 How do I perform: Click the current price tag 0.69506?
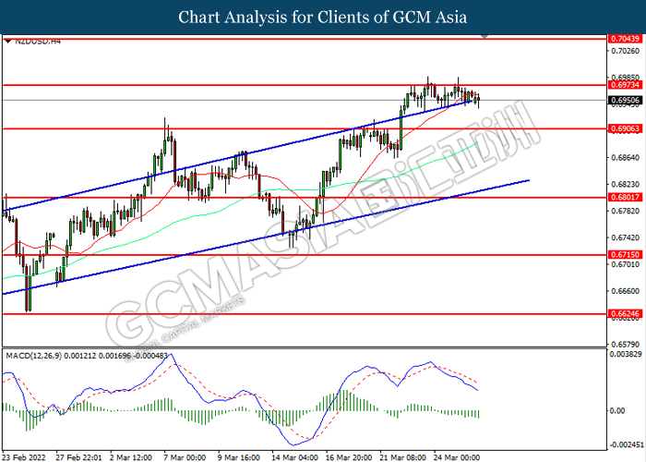pos(625,100)
